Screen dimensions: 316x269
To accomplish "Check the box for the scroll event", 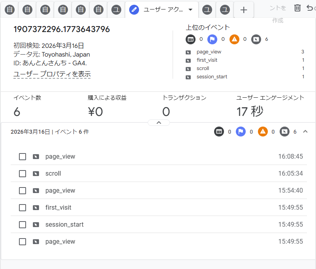I will [23, 174].
